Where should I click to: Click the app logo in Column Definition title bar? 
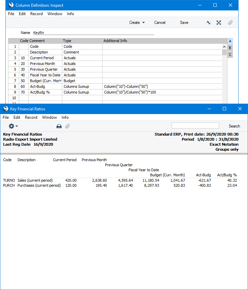tap(11, 5)
